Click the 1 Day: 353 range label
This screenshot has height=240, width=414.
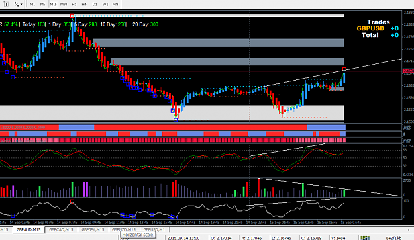pos(60,24)
